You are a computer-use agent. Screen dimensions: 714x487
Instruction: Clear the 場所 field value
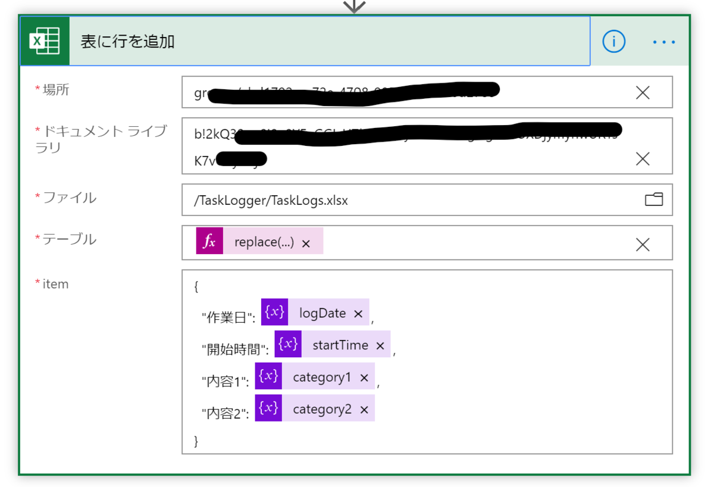pyautogui.click(x=643, y=92)
